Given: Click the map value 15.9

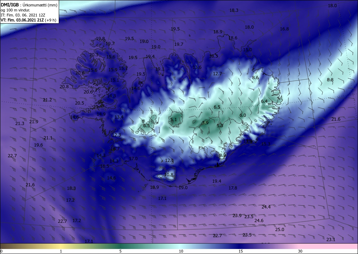Looking at the screenshot, I should point(113,70).
